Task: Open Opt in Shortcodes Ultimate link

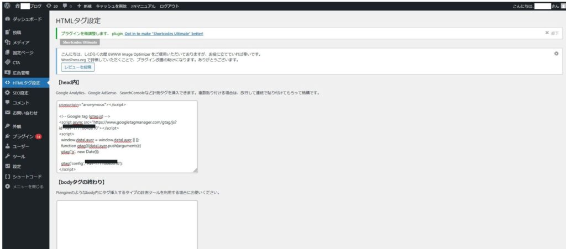Action: (x=164, y=34)
